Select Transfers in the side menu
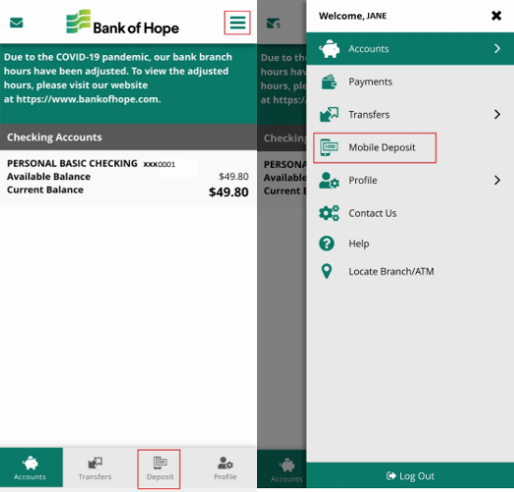 (410, 115)
